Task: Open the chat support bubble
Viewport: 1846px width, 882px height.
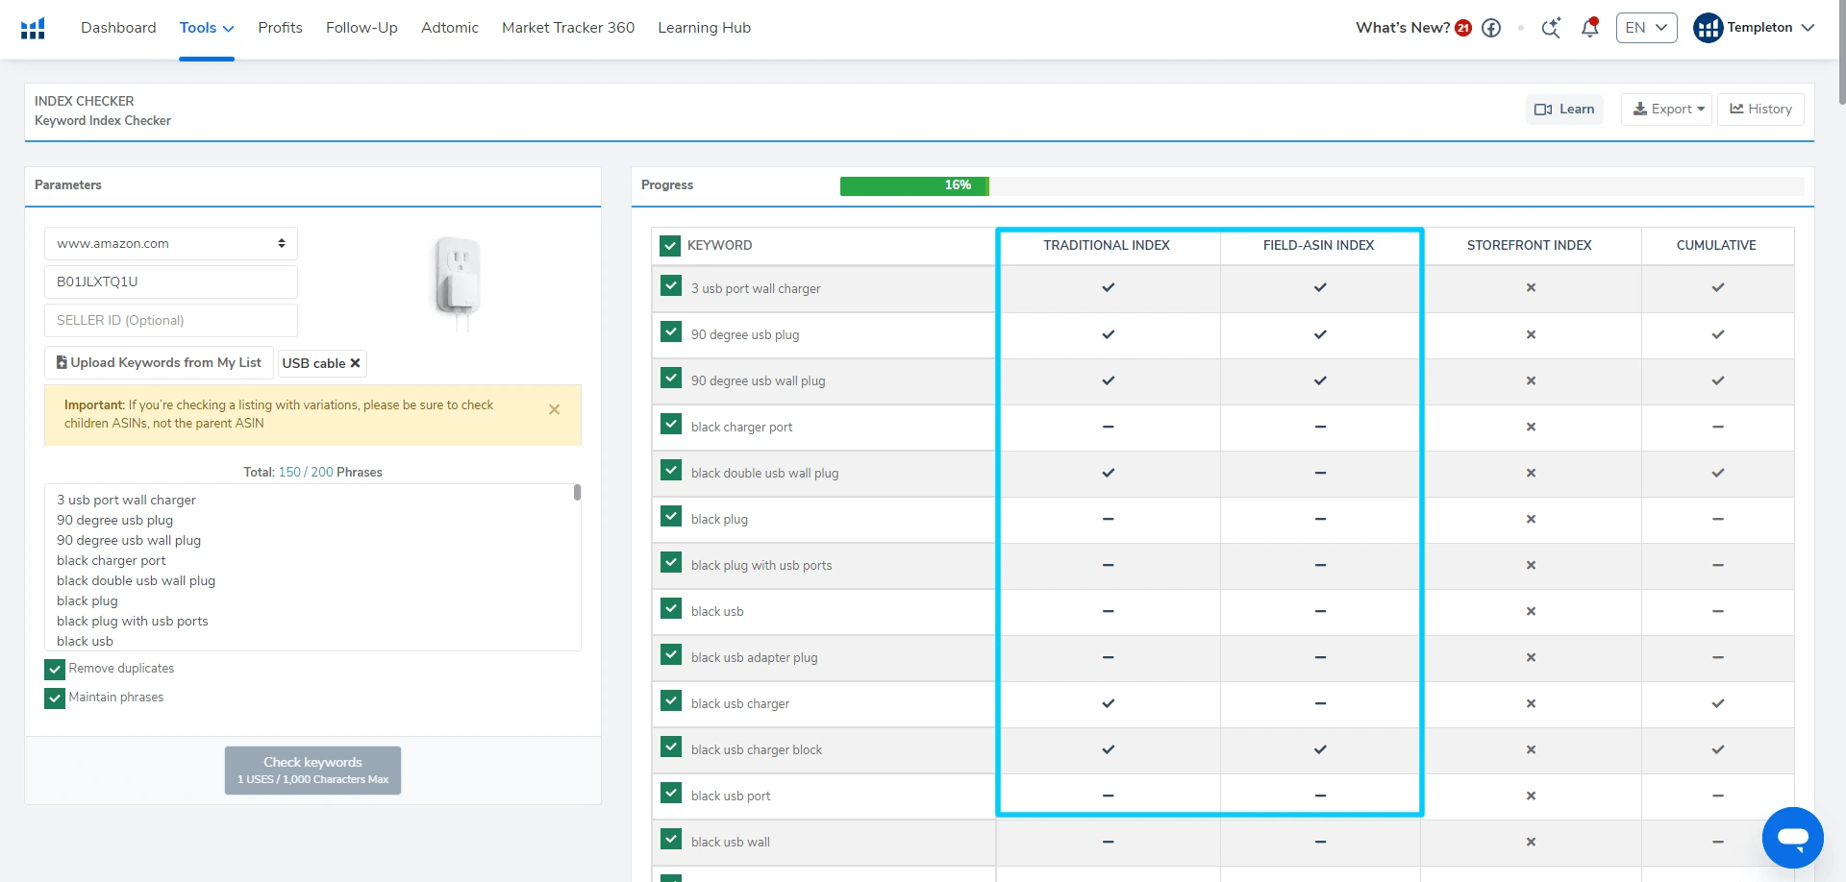Action: [x=1792, y=837]
